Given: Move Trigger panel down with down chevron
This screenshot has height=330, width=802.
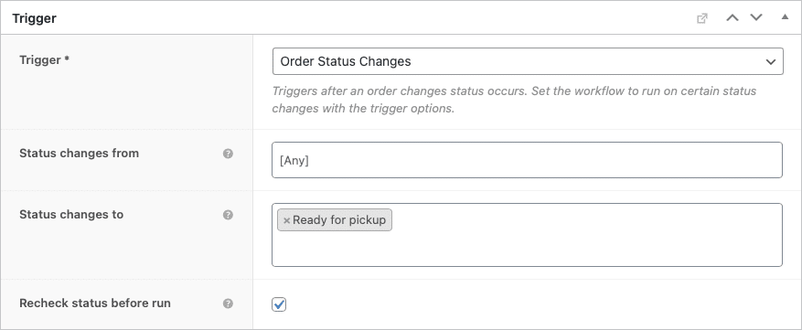Looking at the screenshot, I should pyautogui.click(x=756, y=18).
